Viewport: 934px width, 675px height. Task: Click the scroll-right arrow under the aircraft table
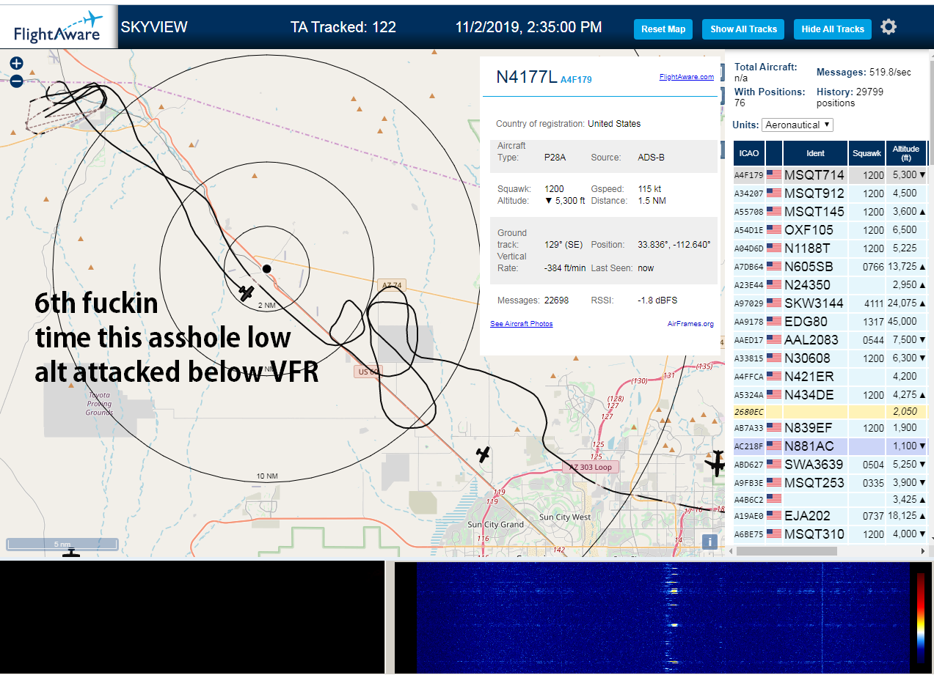tap(923, 550)
